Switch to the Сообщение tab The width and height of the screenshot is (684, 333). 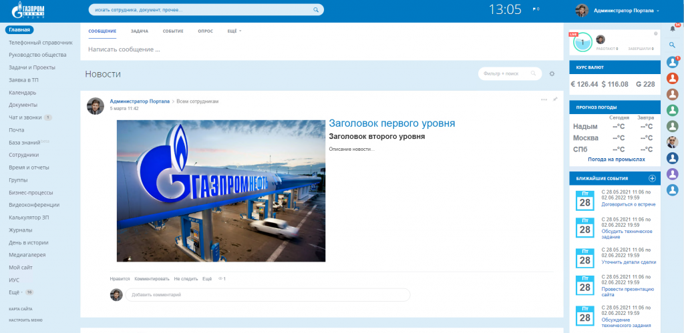click(x=102, y=31)
